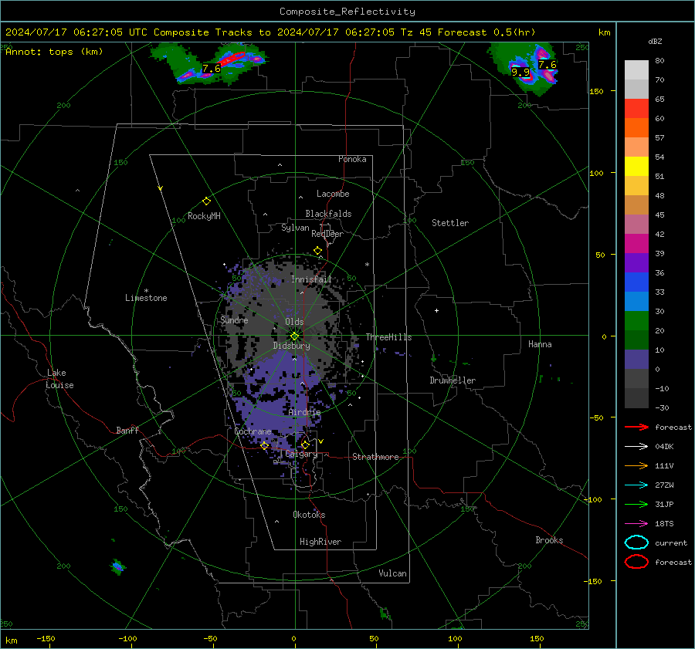Image resolution: width=695 pixels, height=649 pixels.
Task: Click the white 04DK arrow in legend
Action: [636, 447]
